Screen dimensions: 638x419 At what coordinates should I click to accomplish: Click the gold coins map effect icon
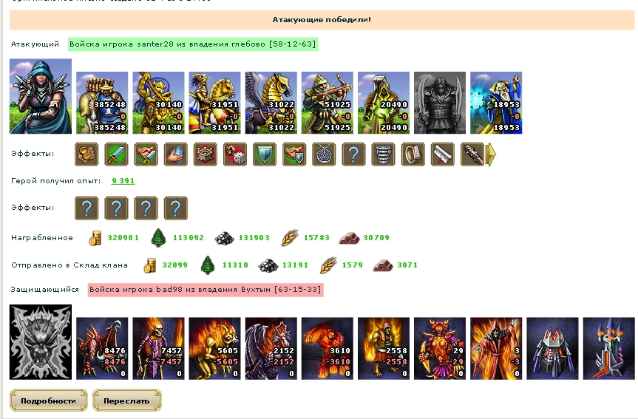(x=86, y=154)
